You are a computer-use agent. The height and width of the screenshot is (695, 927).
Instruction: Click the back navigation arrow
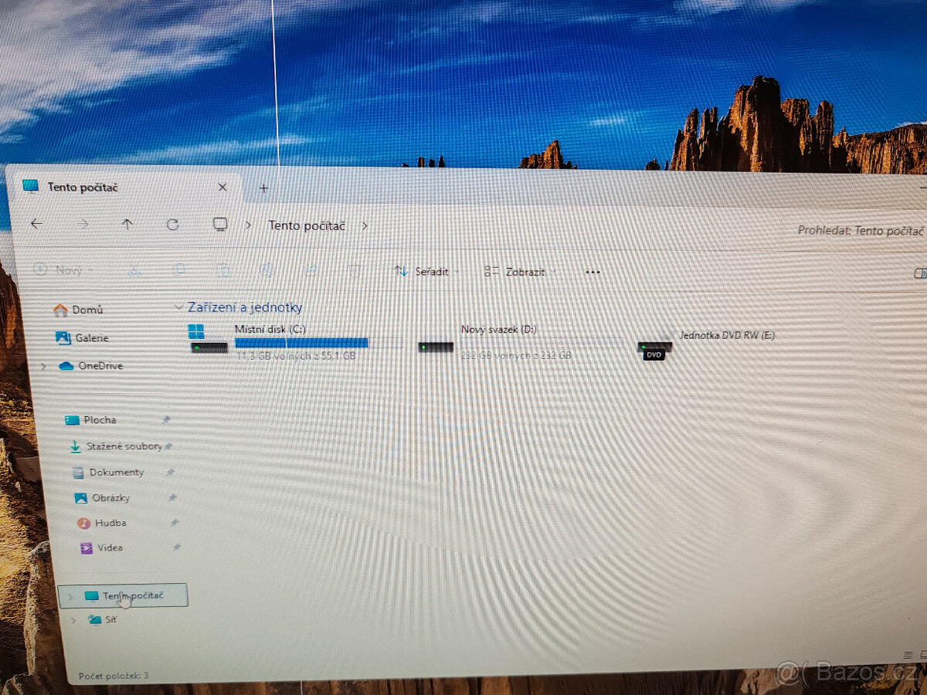point(36,223)
